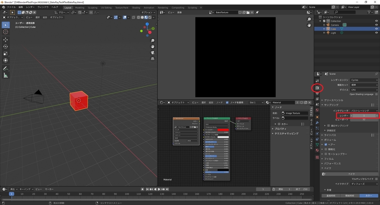Viewport: 380px width, 205px height.
Task: Expand the フィルム panel
Action: pos(329,159)
